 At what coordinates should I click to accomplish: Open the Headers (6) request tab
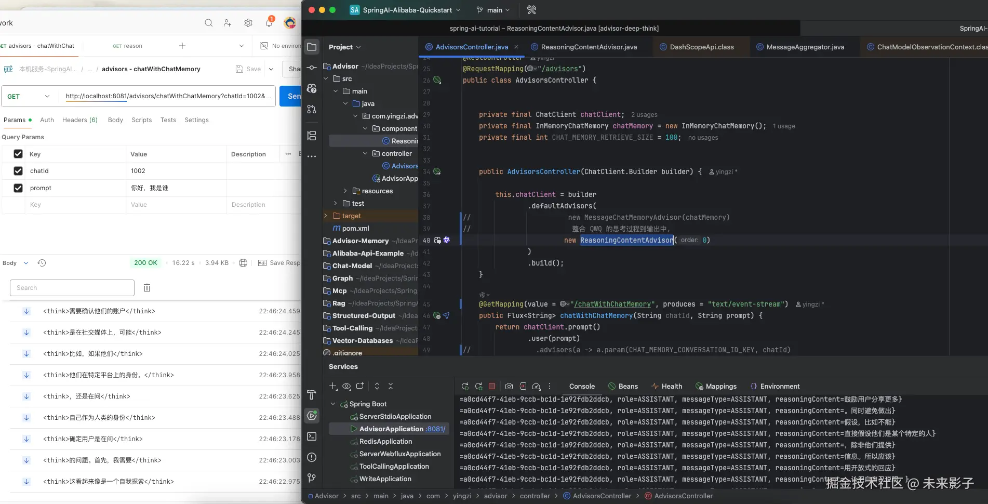[79, 120]
